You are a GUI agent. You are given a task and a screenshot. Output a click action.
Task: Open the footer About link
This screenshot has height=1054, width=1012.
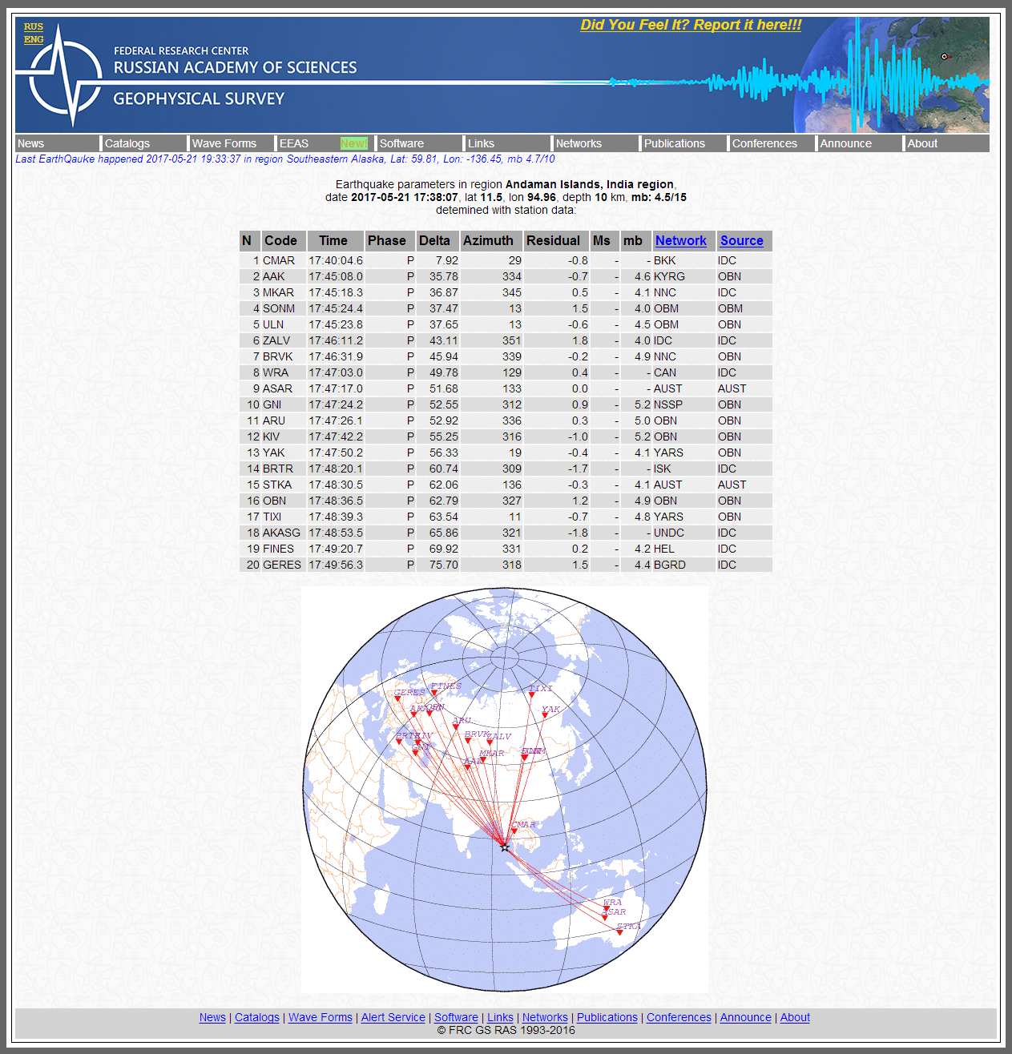point(795,1017)
